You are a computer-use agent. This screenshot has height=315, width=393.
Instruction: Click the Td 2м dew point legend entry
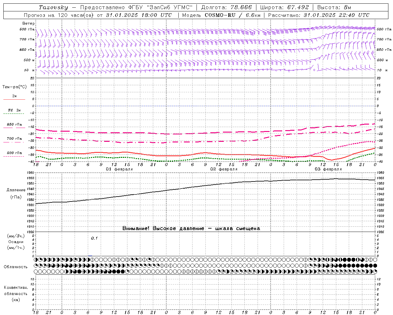[x=14, y=110]
